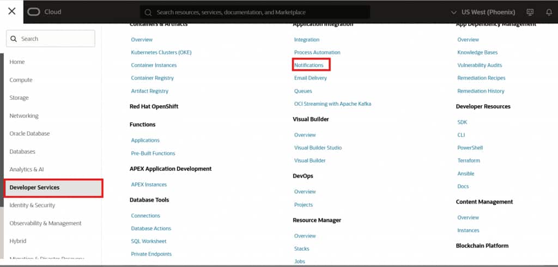This screenshot has width=558, height=267.
Task: Open Identity & Security menu category
Action: click(32, 205)
